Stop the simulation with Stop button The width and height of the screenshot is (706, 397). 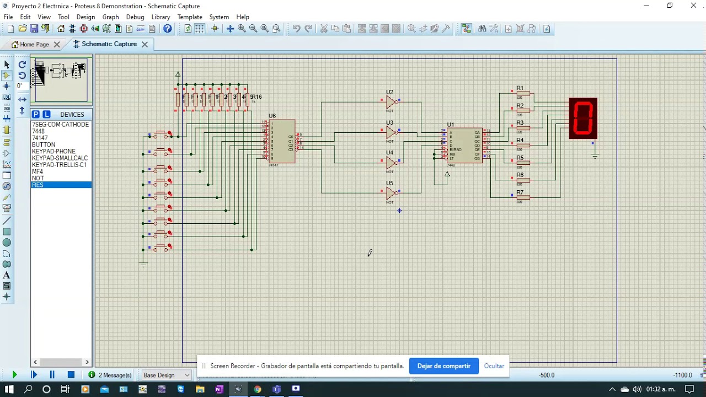click(71, 375)
